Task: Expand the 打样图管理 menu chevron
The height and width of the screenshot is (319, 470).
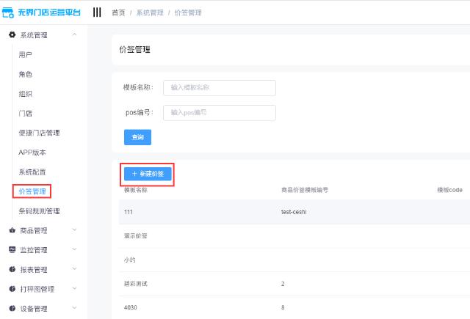Action: click(75, 288)
